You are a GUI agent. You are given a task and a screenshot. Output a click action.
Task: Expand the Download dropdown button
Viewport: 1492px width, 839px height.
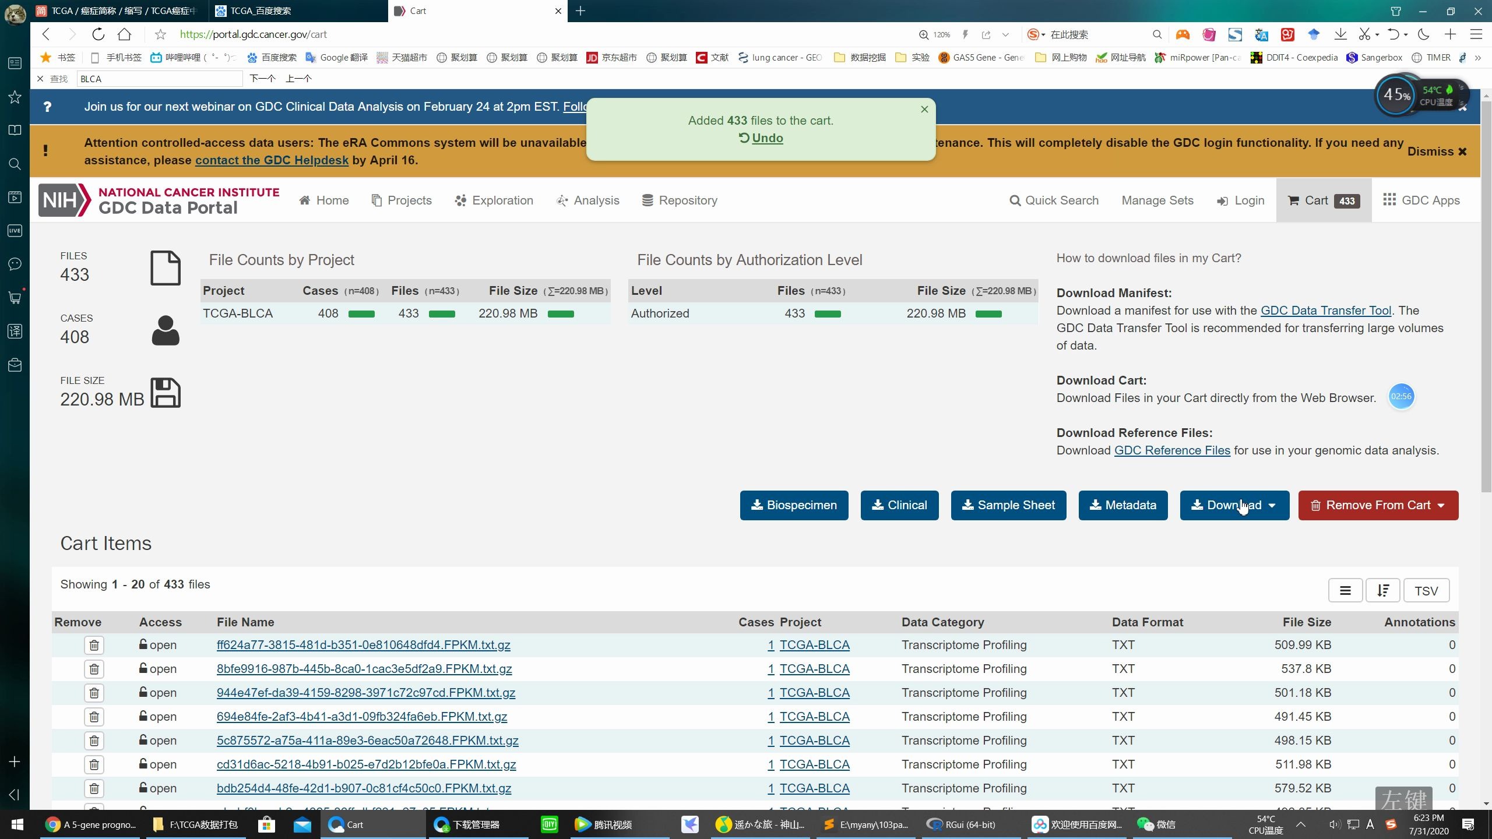click(1234, 505)
